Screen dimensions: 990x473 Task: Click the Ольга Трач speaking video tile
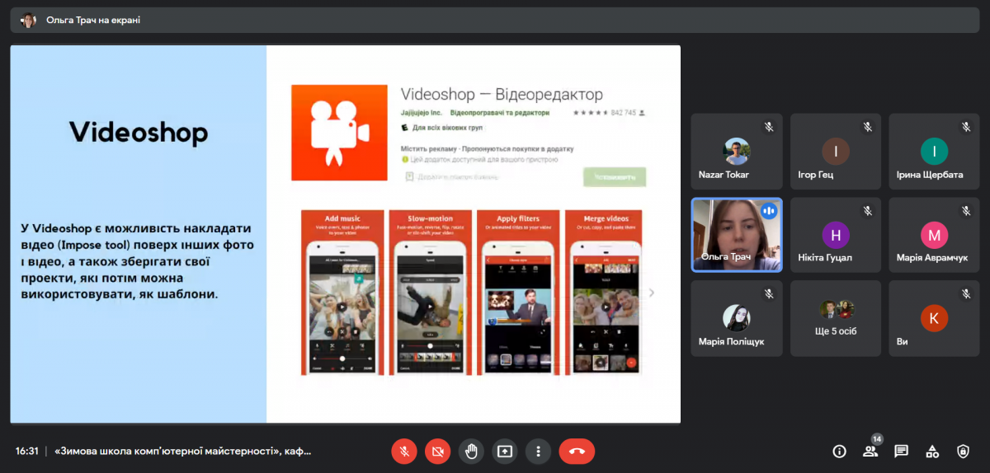click(736, 235)
